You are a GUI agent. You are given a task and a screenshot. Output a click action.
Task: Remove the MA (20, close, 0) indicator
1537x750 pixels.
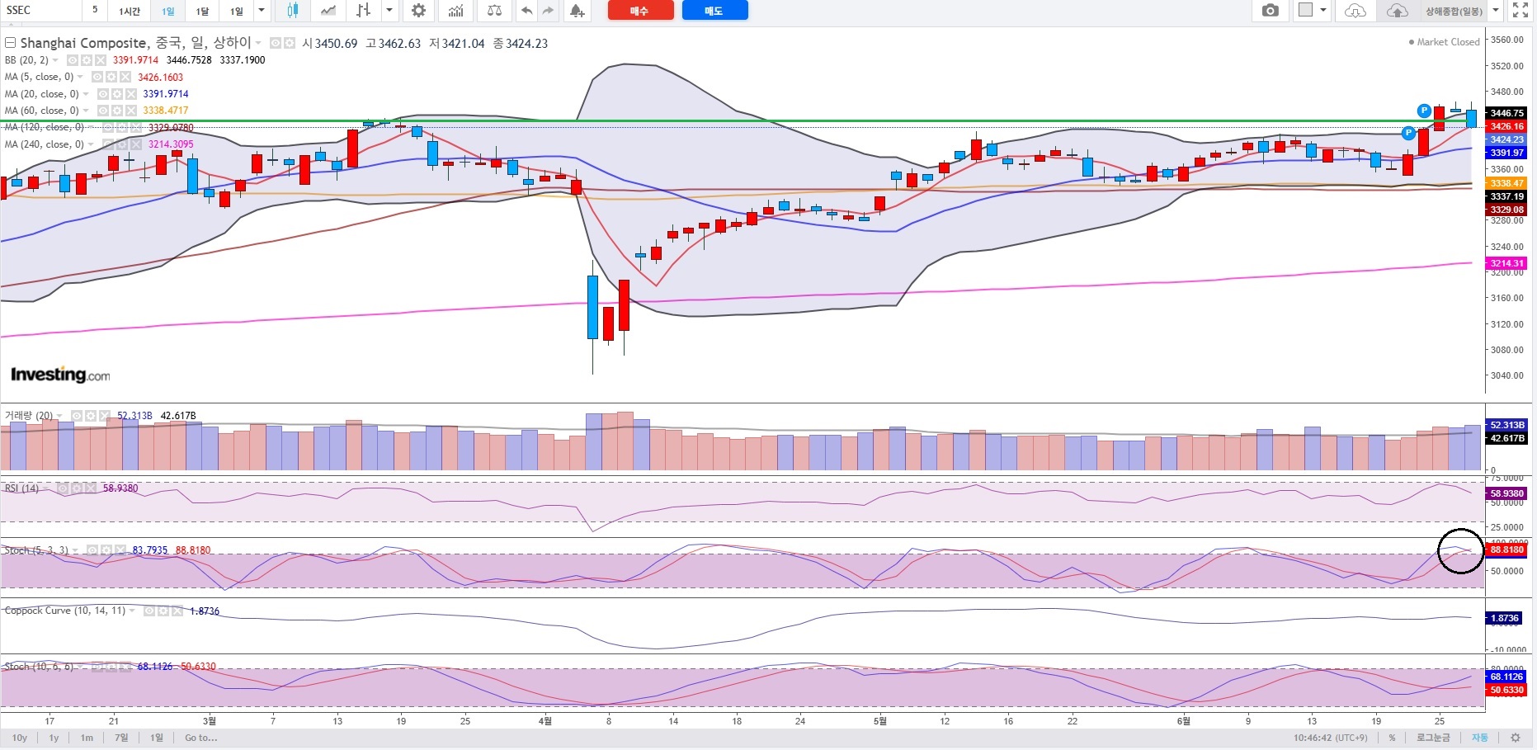(131, 94)
